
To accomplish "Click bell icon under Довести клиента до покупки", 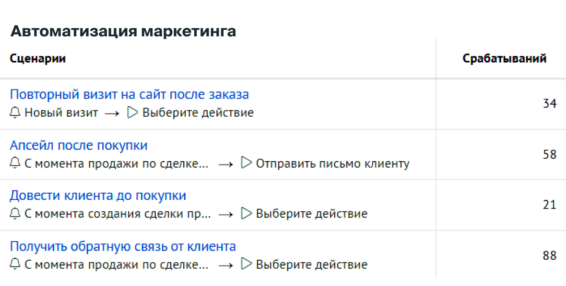I will click(15, 214).
